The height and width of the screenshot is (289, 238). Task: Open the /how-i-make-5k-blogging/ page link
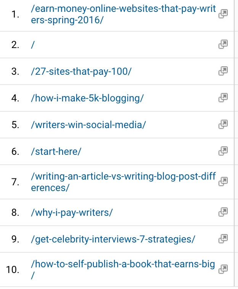tap(87, 98)
